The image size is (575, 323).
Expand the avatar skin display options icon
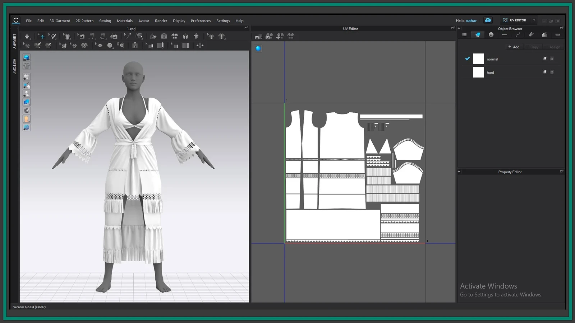[x=27, y=119]
